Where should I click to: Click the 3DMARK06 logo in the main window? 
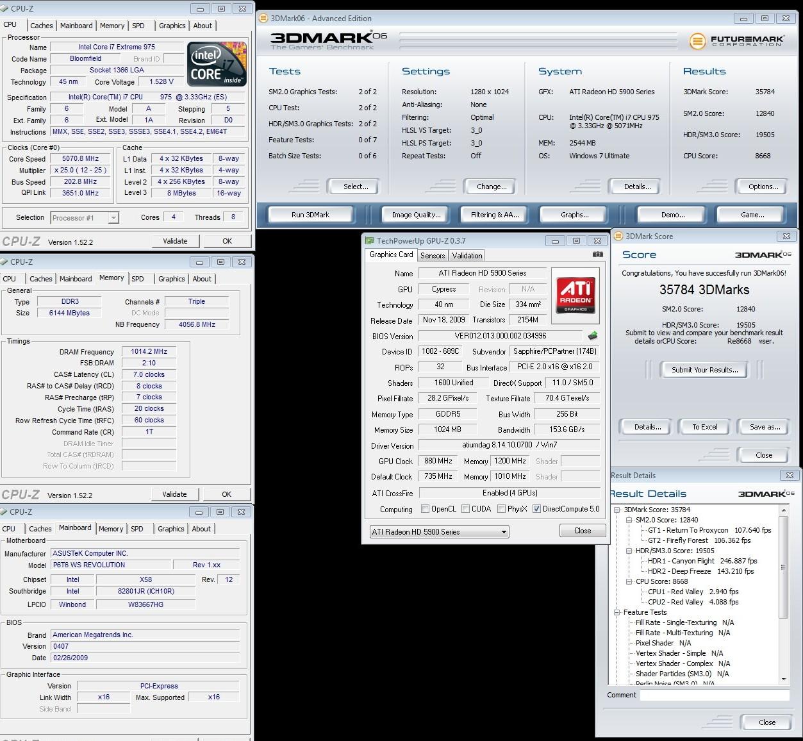click(328, 40)
